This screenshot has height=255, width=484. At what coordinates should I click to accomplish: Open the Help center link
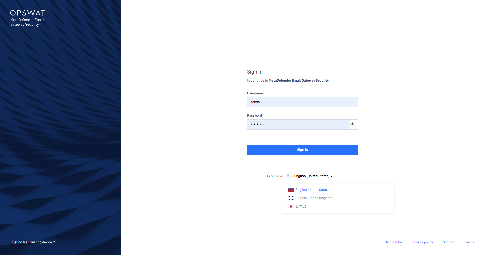[393, 242]
